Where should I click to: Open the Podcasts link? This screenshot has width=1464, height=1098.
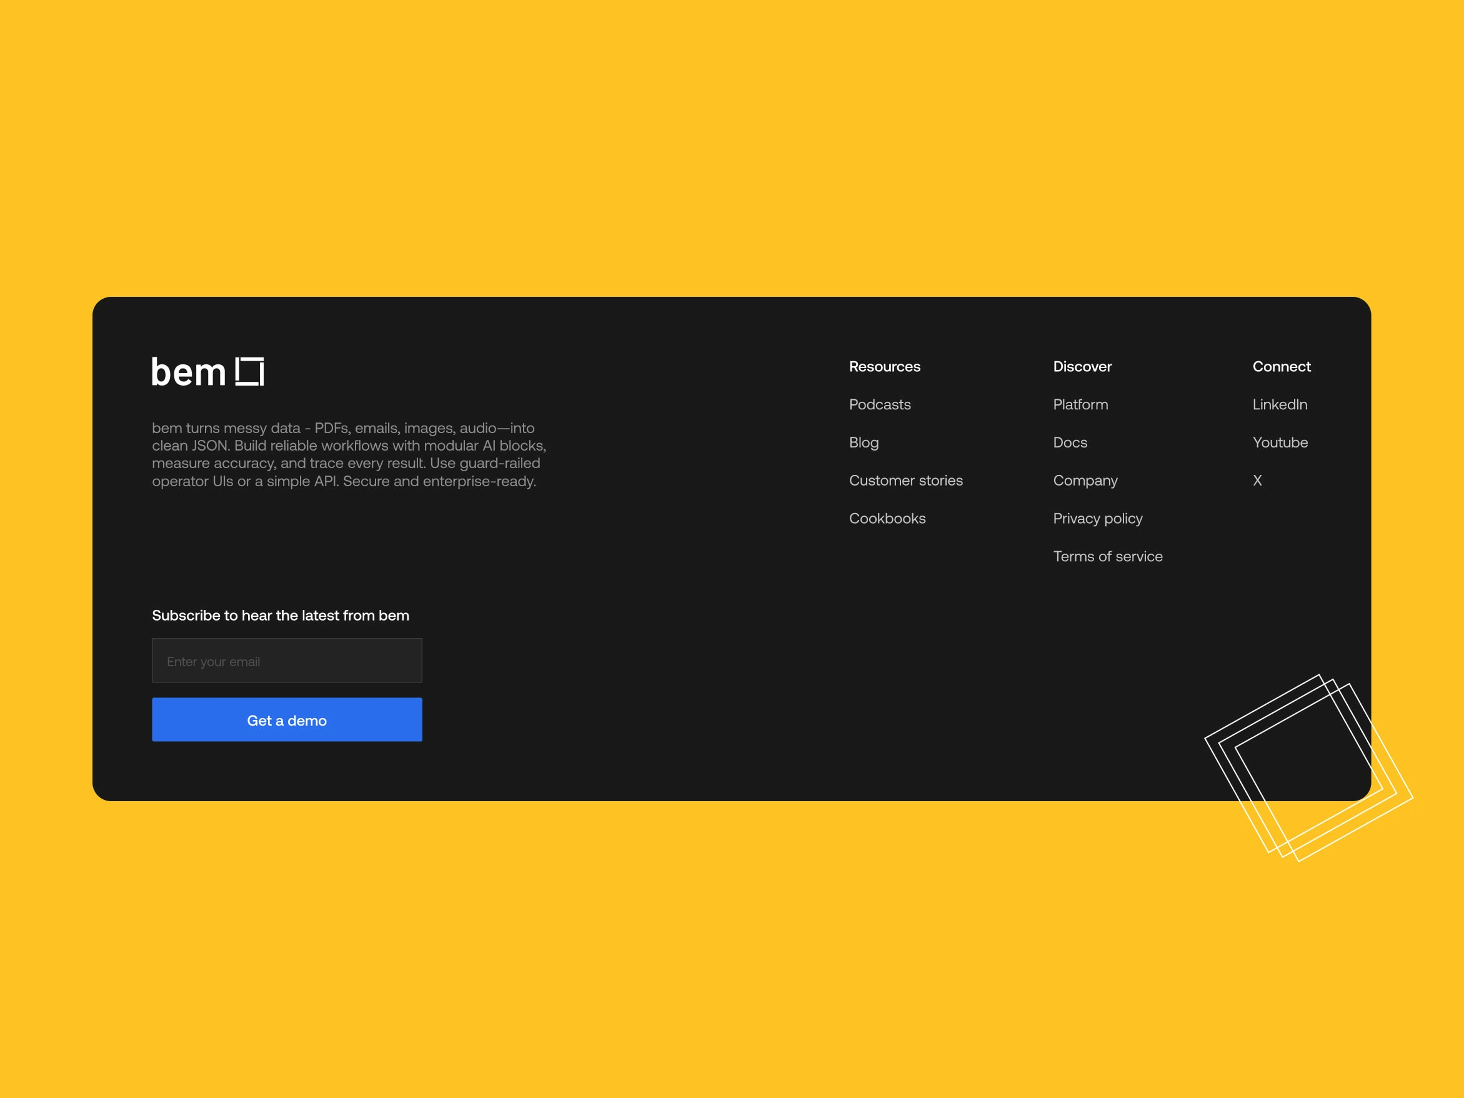[880, 404]
